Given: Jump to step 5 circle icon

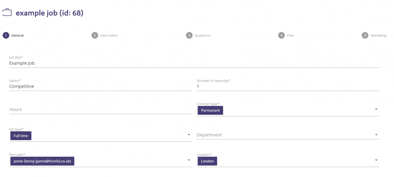Looking at the screenshot, I should pyautogui.click(x=365, y=35).
